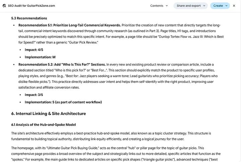
Task: Click the app logo icon beside the title
Action: coord(4,6)
